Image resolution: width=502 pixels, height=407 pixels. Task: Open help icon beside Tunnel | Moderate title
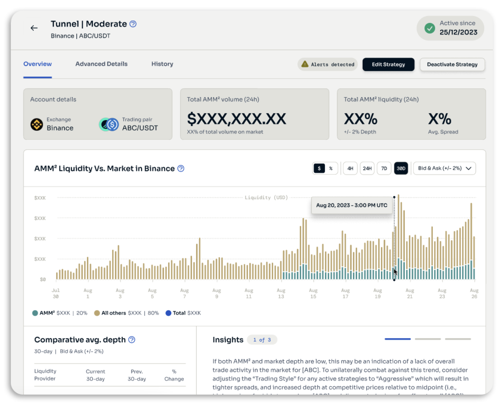133,24
